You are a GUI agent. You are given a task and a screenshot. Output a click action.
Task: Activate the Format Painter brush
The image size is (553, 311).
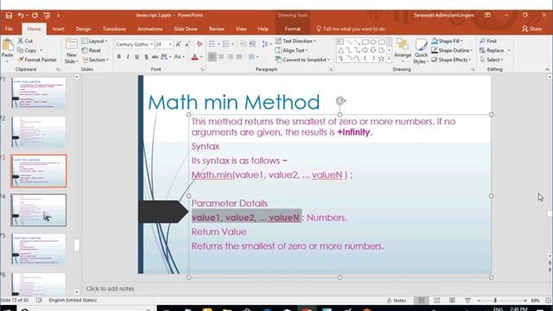[37, 60]
